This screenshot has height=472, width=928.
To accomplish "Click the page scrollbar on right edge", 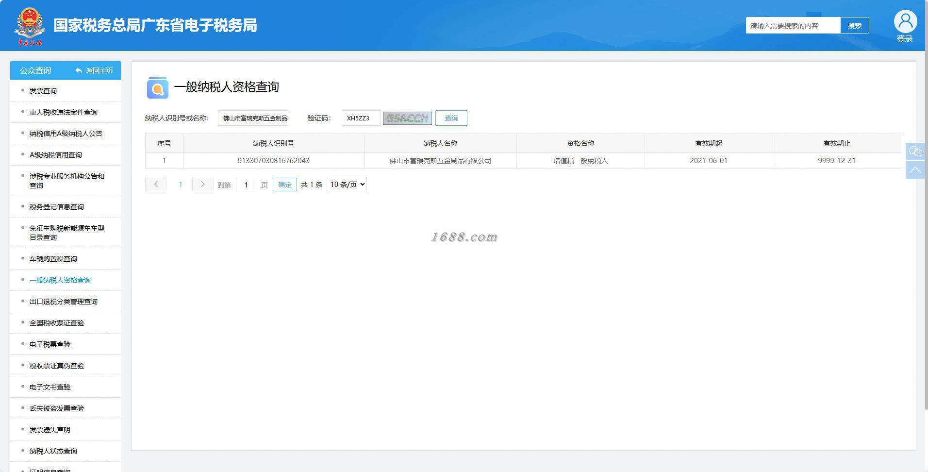I will (926, 204).
